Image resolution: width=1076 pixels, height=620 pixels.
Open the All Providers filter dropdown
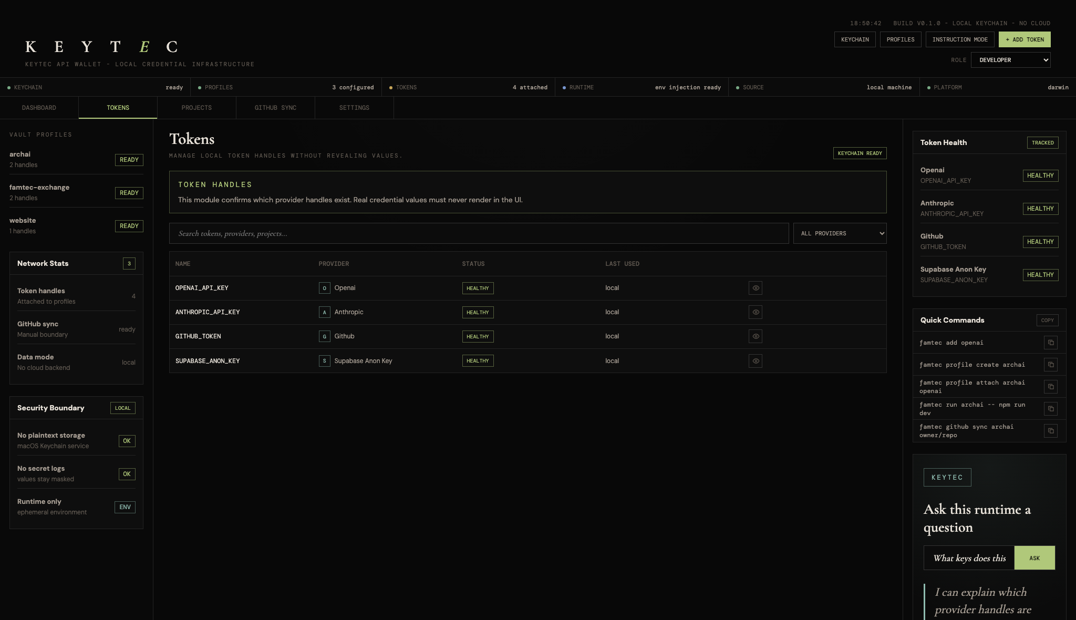840,233
